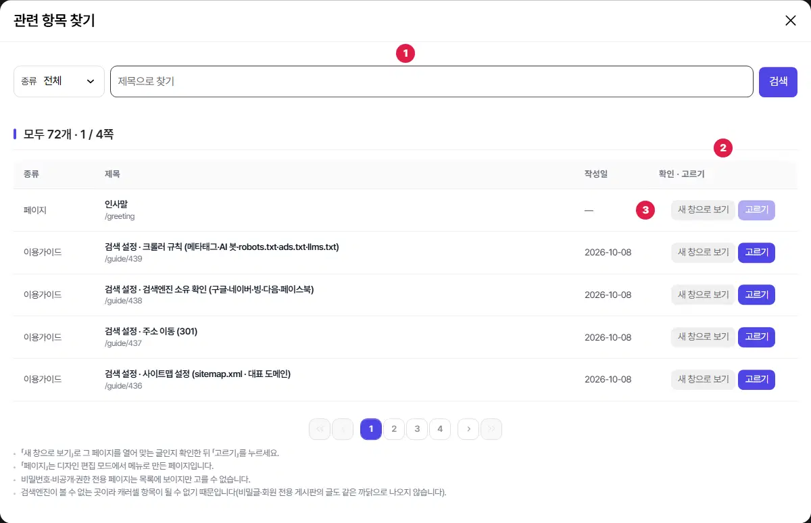Focus the 제목으로 찾기 search field
811x523 pixels.
432,81
